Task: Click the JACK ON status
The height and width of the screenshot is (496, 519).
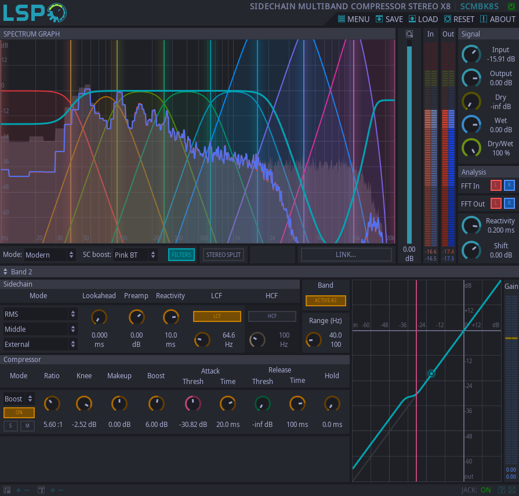Action: [x=476, y=490]
